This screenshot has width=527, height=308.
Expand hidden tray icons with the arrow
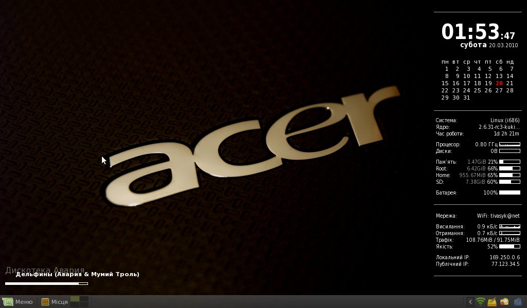(470, 302)
